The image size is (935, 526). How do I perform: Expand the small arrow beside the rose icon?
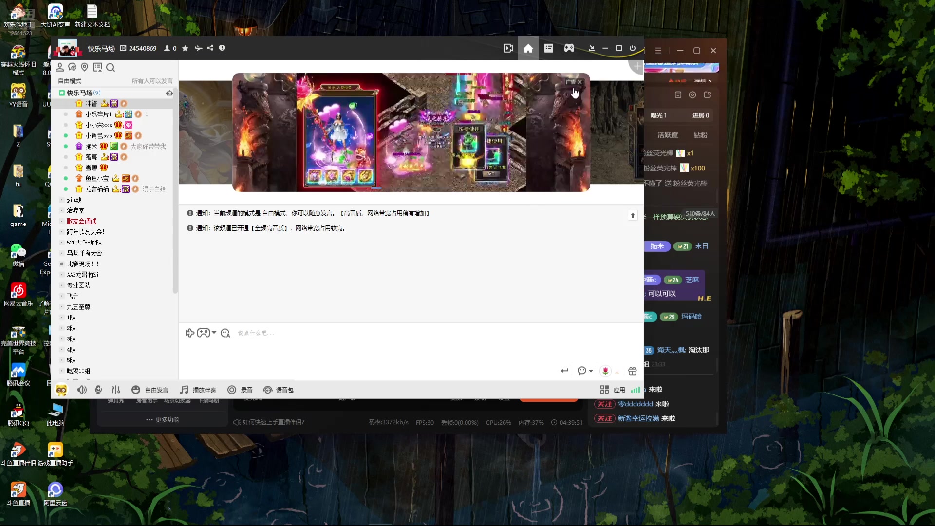pyautogui.click(x=617, y=372)
